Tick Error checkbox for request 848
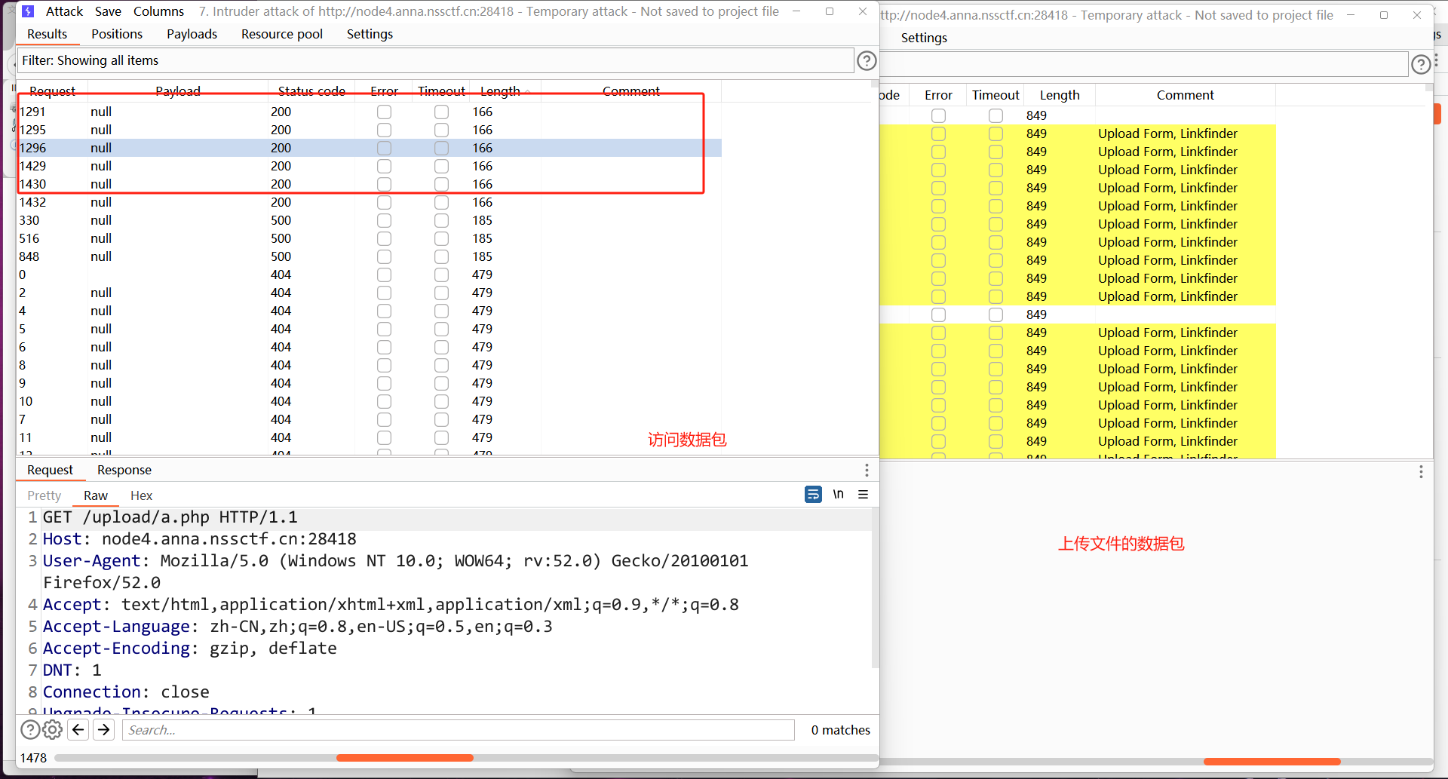1448x779 pixels. (x=385, y=256)
